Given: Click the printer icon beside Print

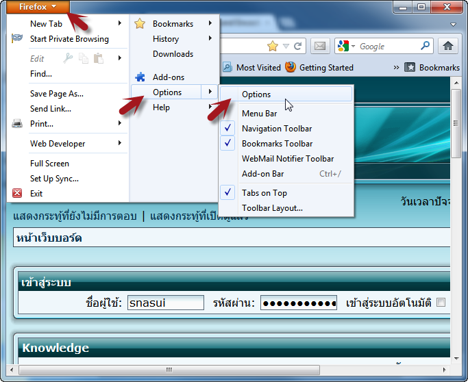Looking at the screenshot, I should 17,123.
